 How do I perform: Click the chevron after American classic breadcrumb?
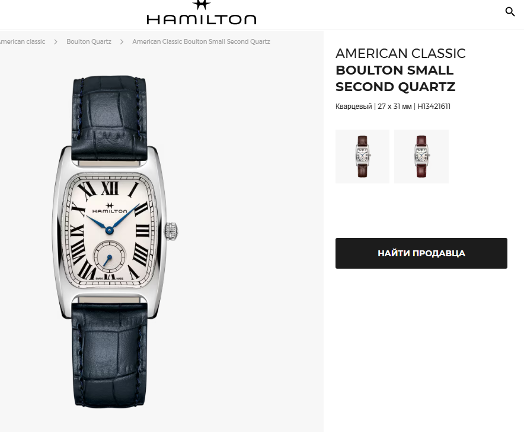56,41
